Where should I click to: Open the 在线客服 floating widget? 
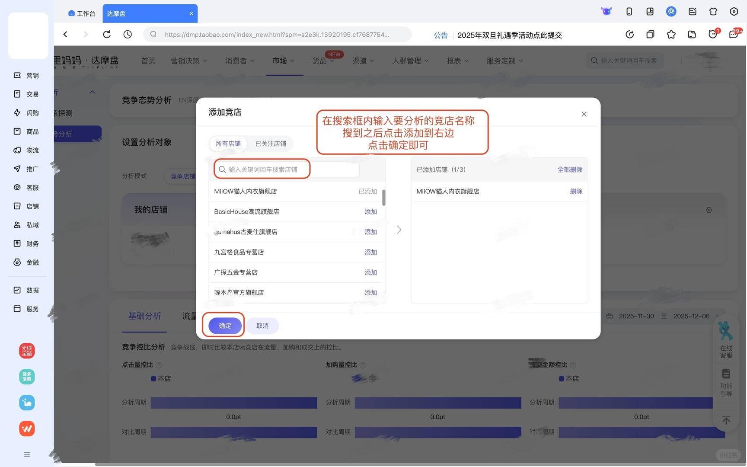click(726, 340)
